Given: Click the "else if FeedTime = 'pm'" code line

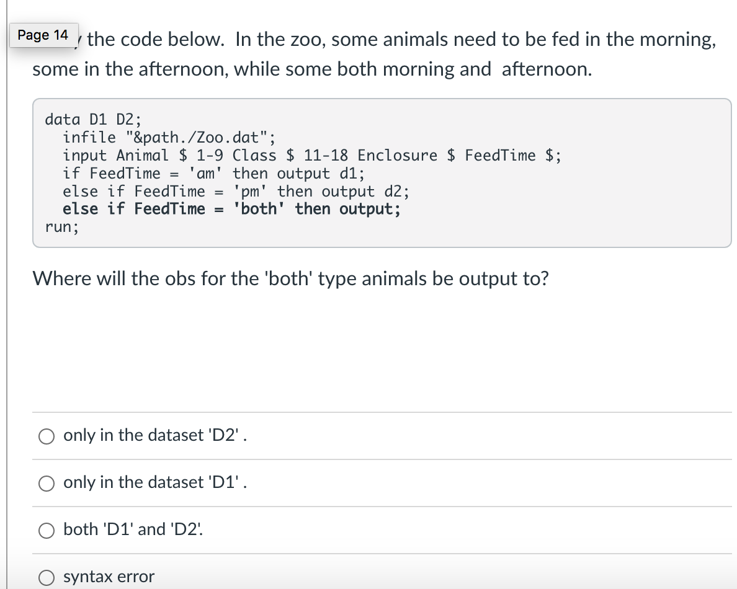Looking at the screenshot, I should coord(236,191).
